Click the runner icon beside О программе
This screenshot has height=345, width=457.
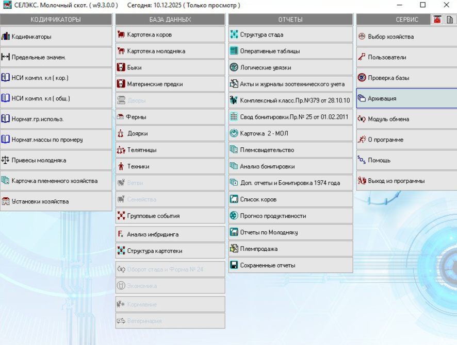[x=362, y=140]
